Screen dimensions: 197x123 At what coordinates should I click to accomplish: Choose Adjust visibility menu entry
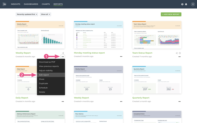click(x=51, y=71)
